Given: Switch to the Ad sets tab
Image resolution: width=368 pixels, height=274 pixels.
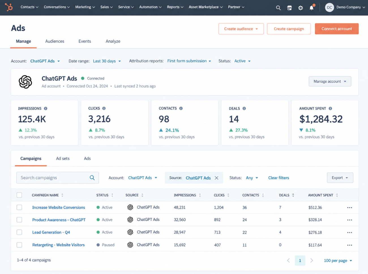Looking at the screenshot, I should pyautogui.click(x=63, y=158).
